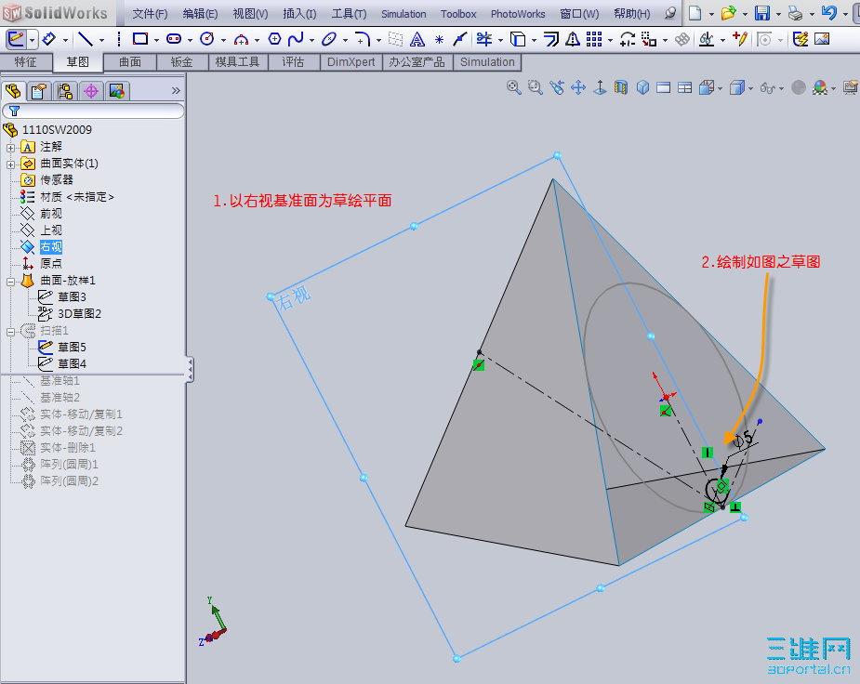The width and height of the screenshot is (860, 684).
Task: Expand the 注解 tree node
Action: (x=10, y=148)
